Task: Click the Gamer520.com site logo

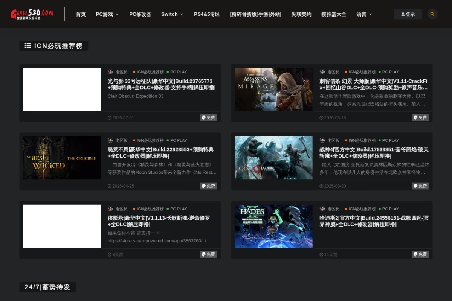Action: tap(32, 14)
